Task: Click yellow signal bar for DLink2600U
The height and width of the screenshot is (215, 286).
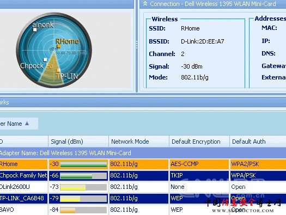Action: click(73, 187)
